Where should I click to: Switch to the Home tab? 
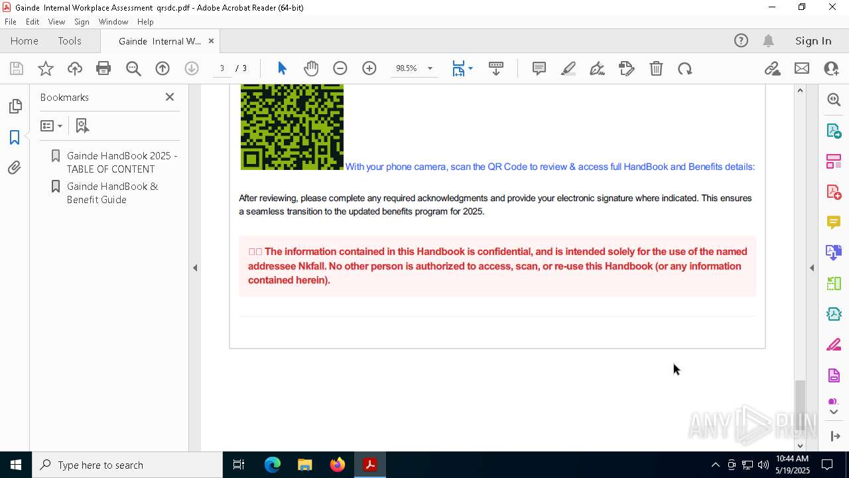(25, 40)
